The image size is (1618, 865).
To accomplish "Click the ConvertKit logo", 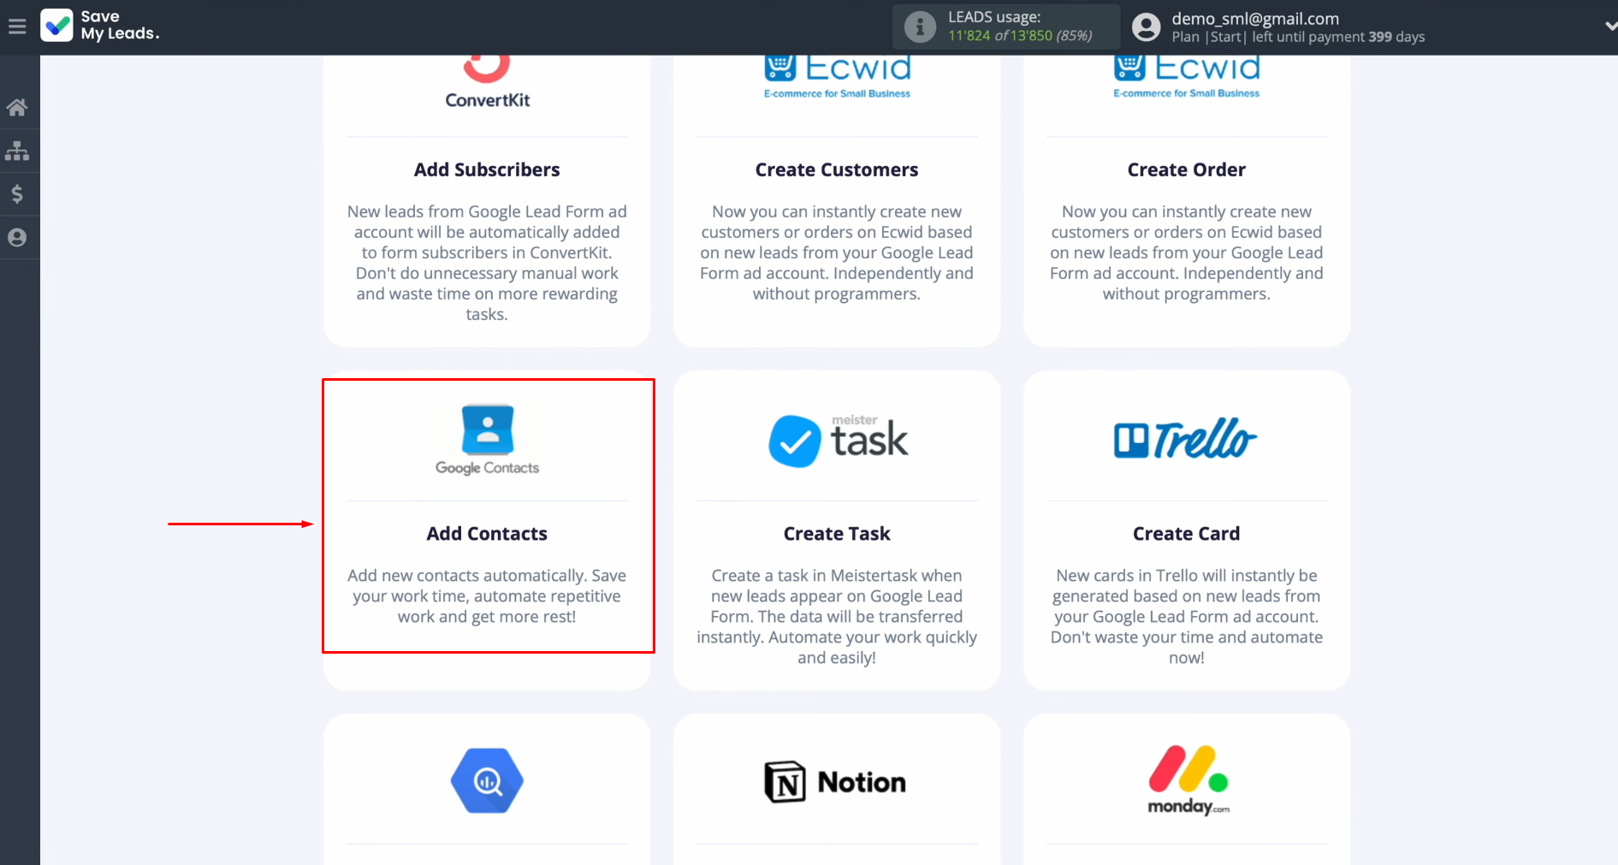I will pos(487,82).
